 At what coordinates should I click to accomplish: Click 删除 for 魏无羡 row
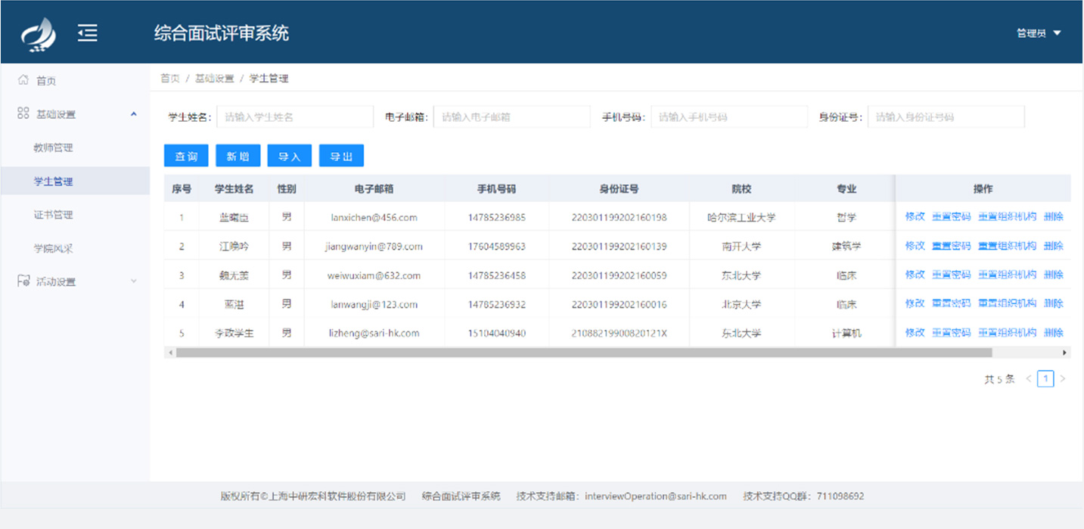1054,274
